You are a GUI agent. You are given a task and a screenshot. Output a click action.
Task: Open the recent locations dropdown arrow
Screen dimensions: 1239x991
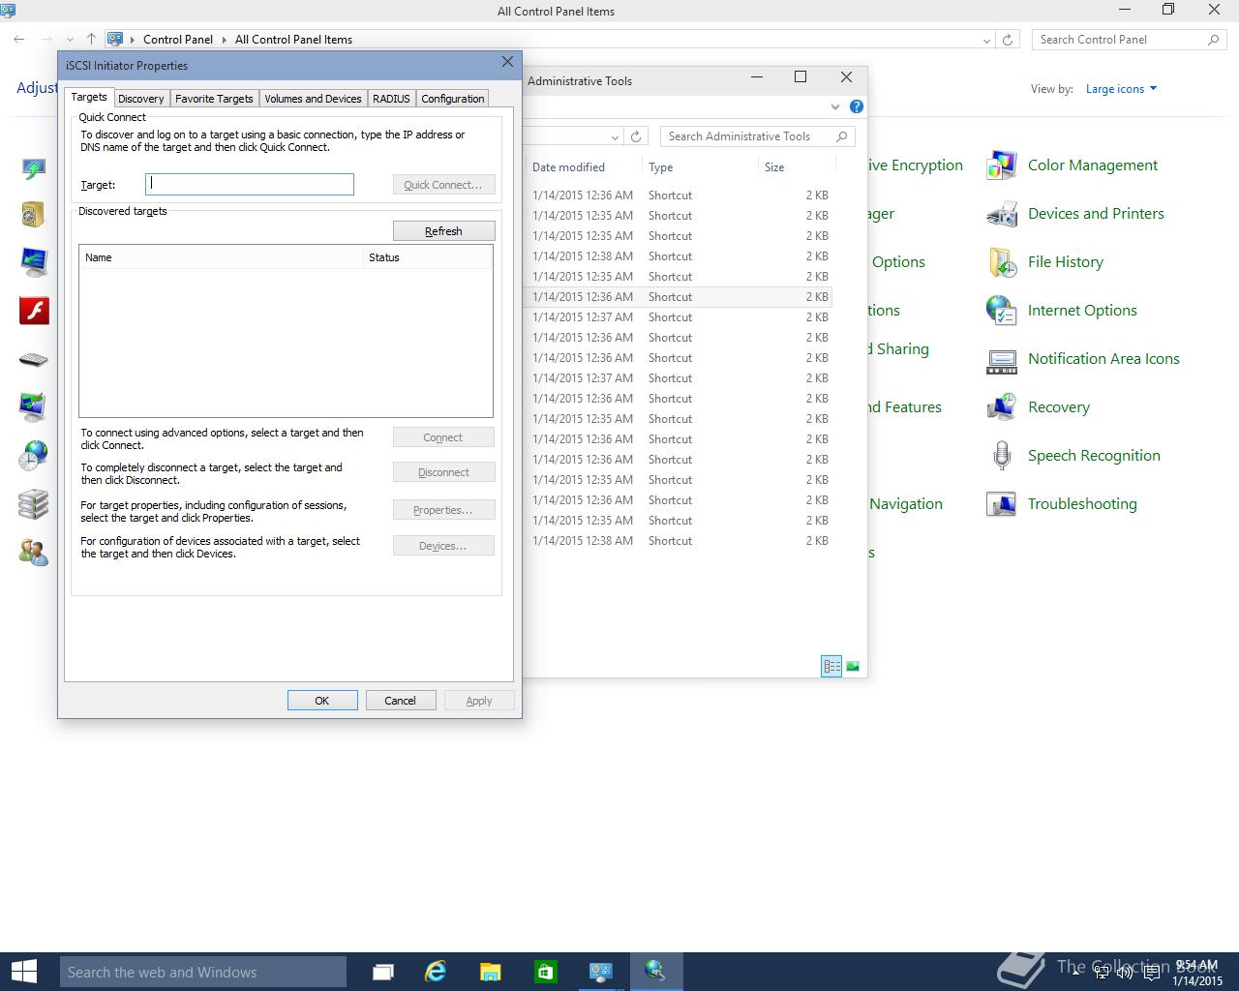[68, 40]
